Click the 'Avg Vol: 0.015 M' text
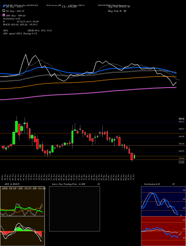The image size is (186, 246). (x=119, y=7)
